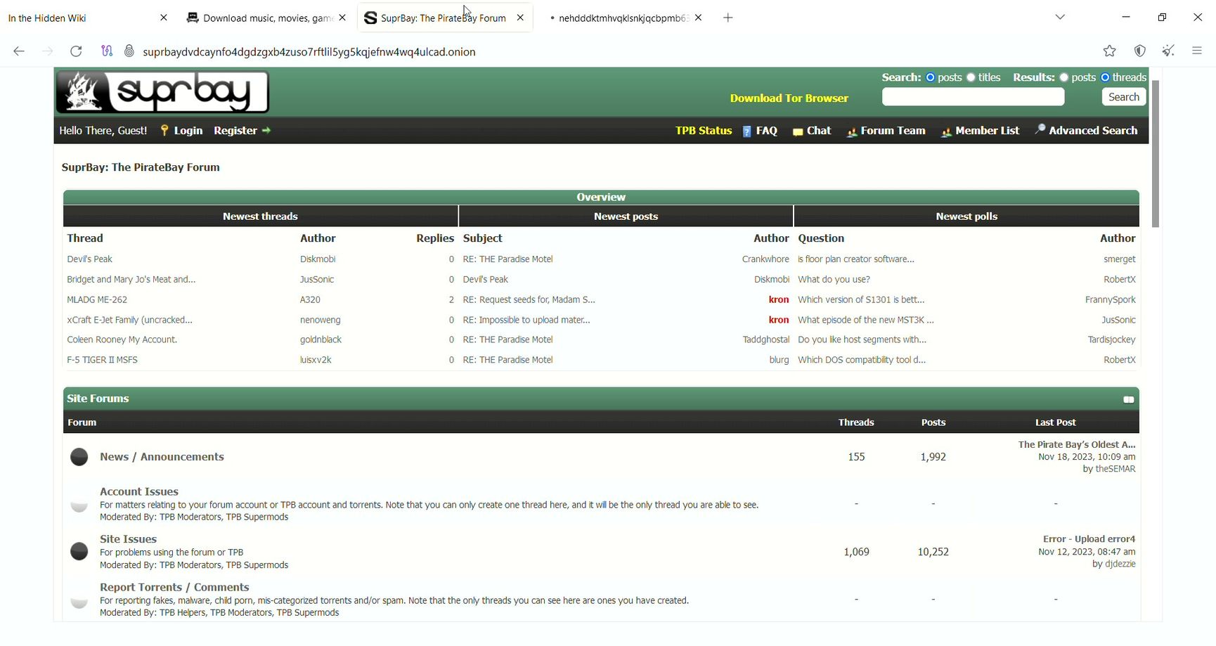
Task: Open poll author smerget profile
Action: coord(1120,259)
